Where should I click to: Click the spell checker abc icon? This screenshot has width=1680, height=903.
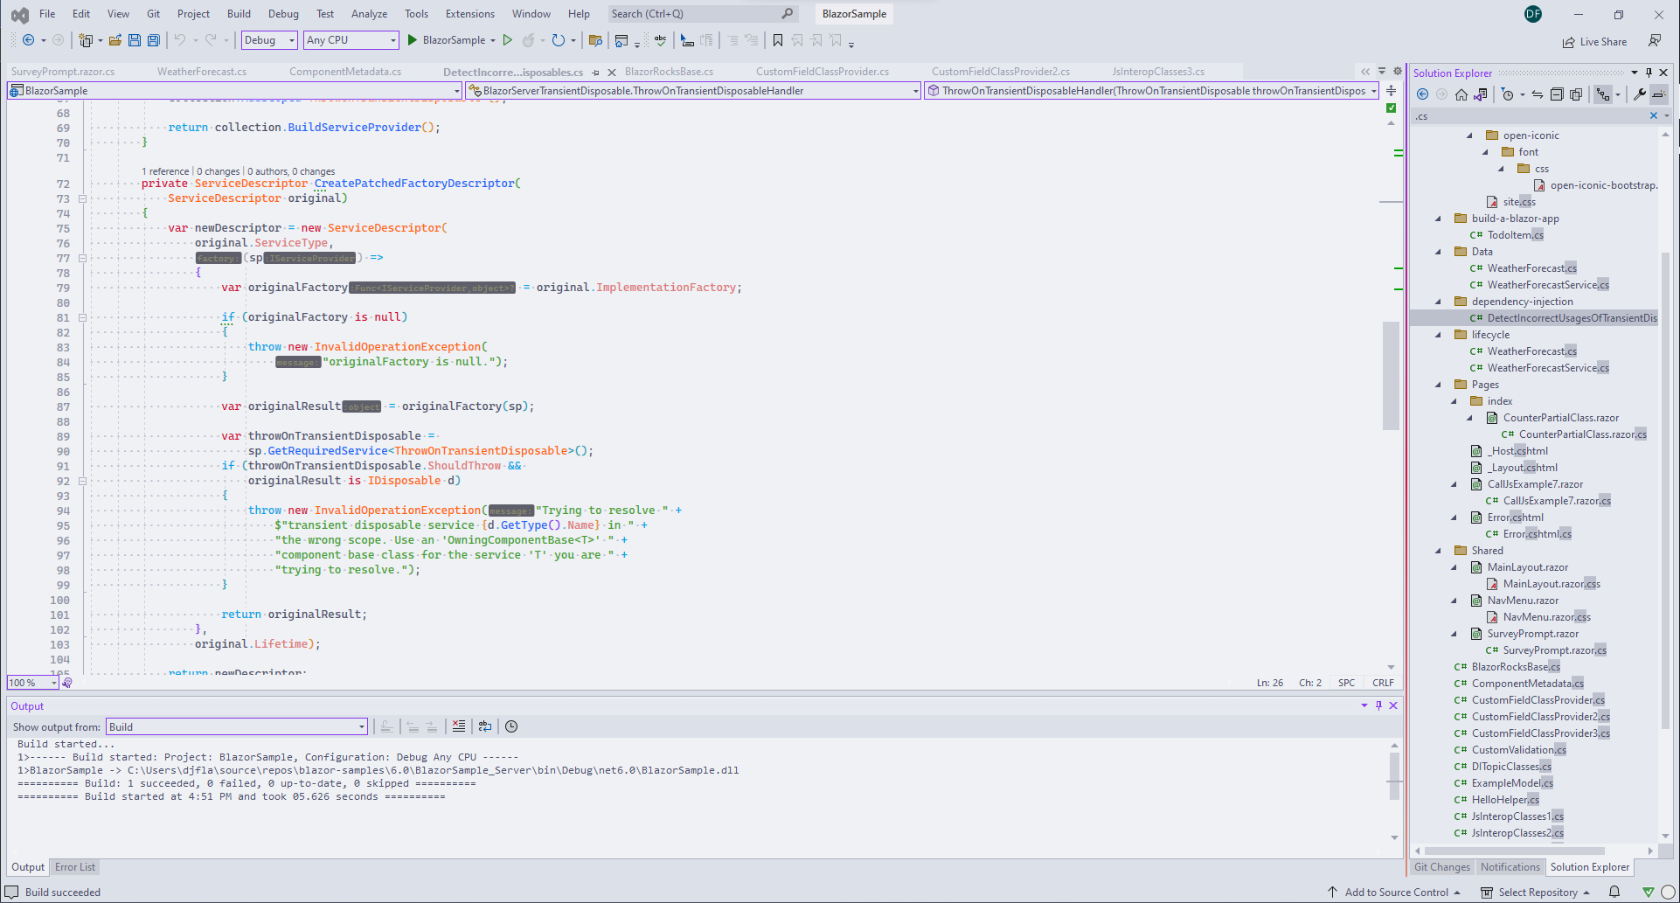660,40
